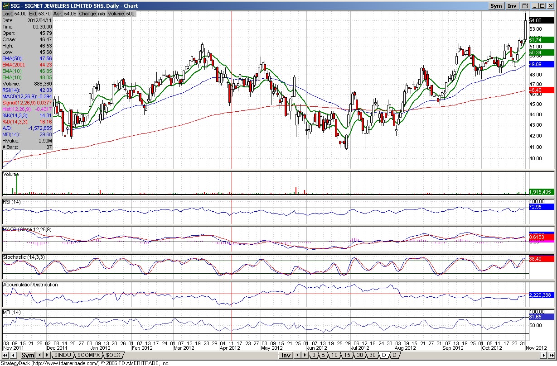The image size is (557, 366).
Task: Select the 5 minute interval tab
Action: click(x=324, y=355)
